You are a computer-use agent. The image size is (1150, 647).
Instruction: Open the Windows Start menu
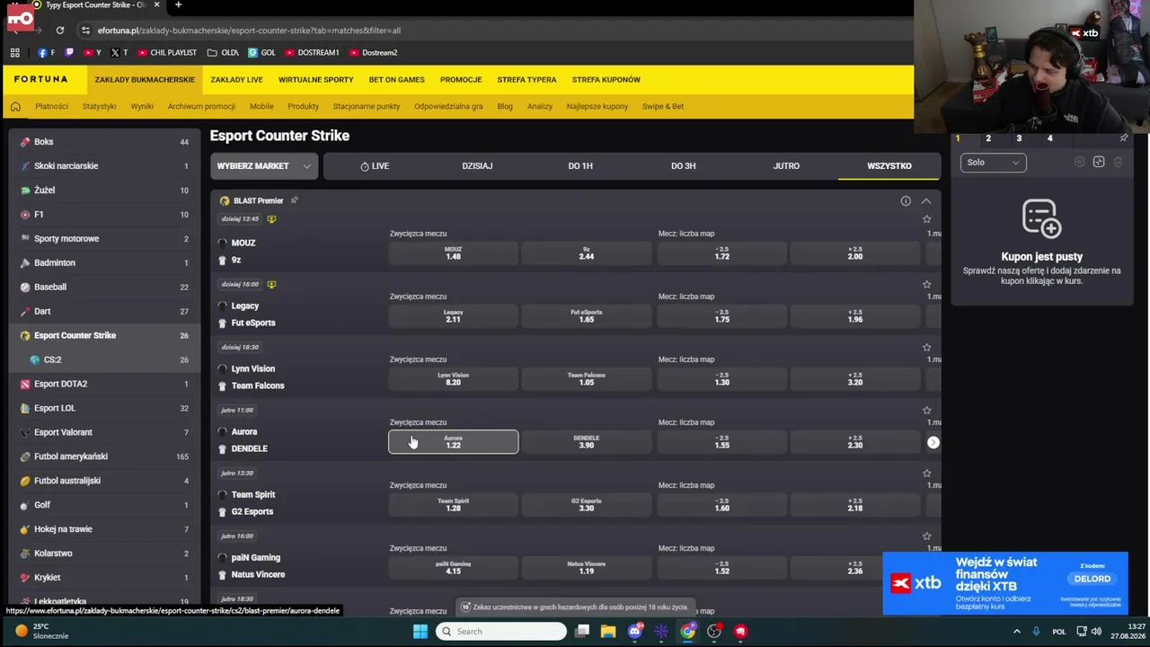(420, 631)
